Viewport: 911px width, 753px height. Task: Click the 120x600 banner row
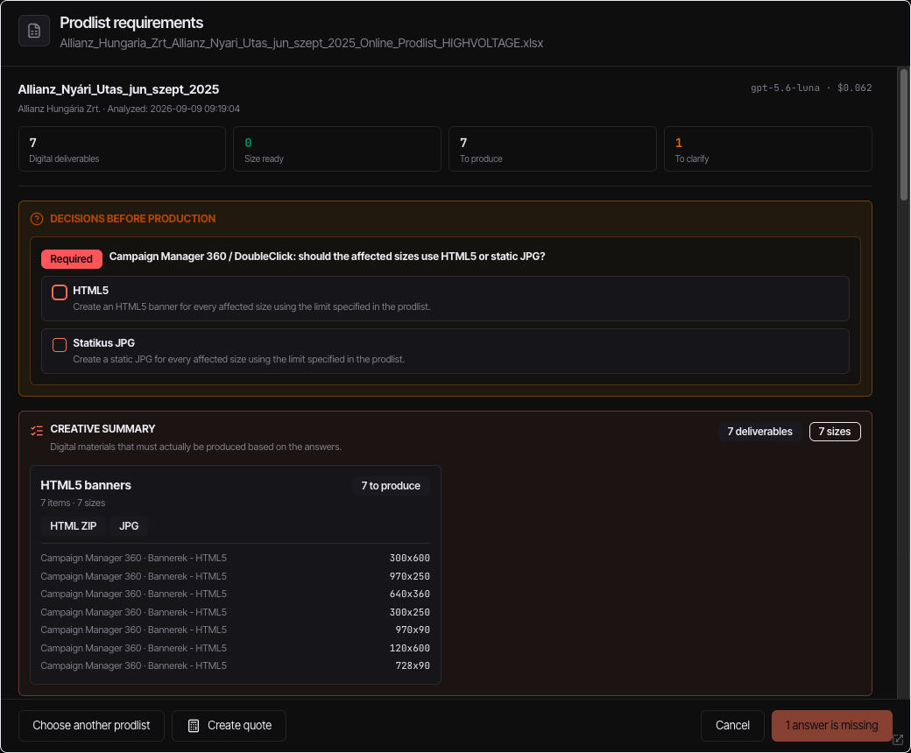[236, 649]
